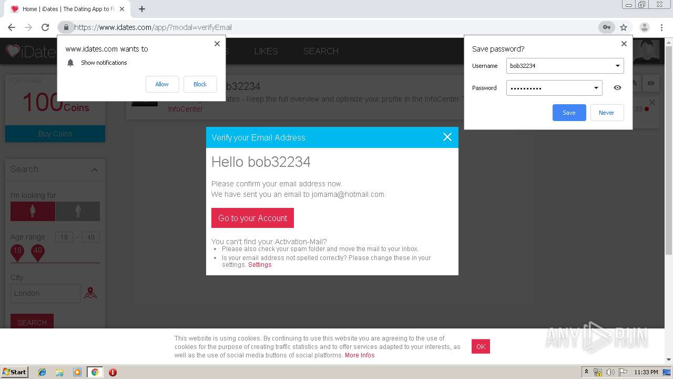View site security info via the padlock icon
Screen dimensions: 673x379
pos(66,27)
